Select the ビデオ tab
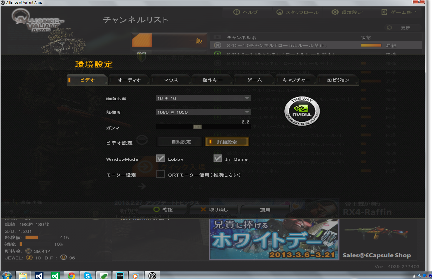This screenshot has height=279, width=432. coord(87,80)
